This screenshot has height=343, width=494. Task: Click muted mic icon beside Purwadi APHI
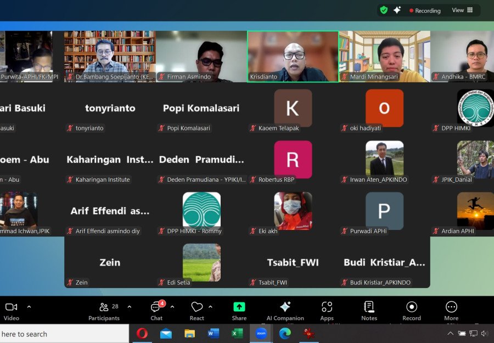(344, 231)
